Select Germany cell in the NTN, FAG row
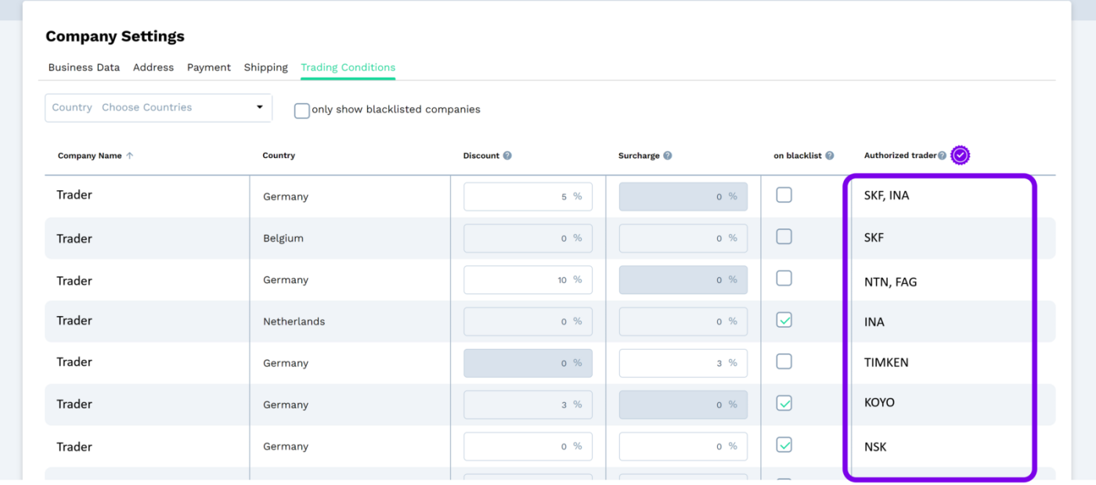The width and height of the screenshot is (1096, 485). tap(286, 280)
